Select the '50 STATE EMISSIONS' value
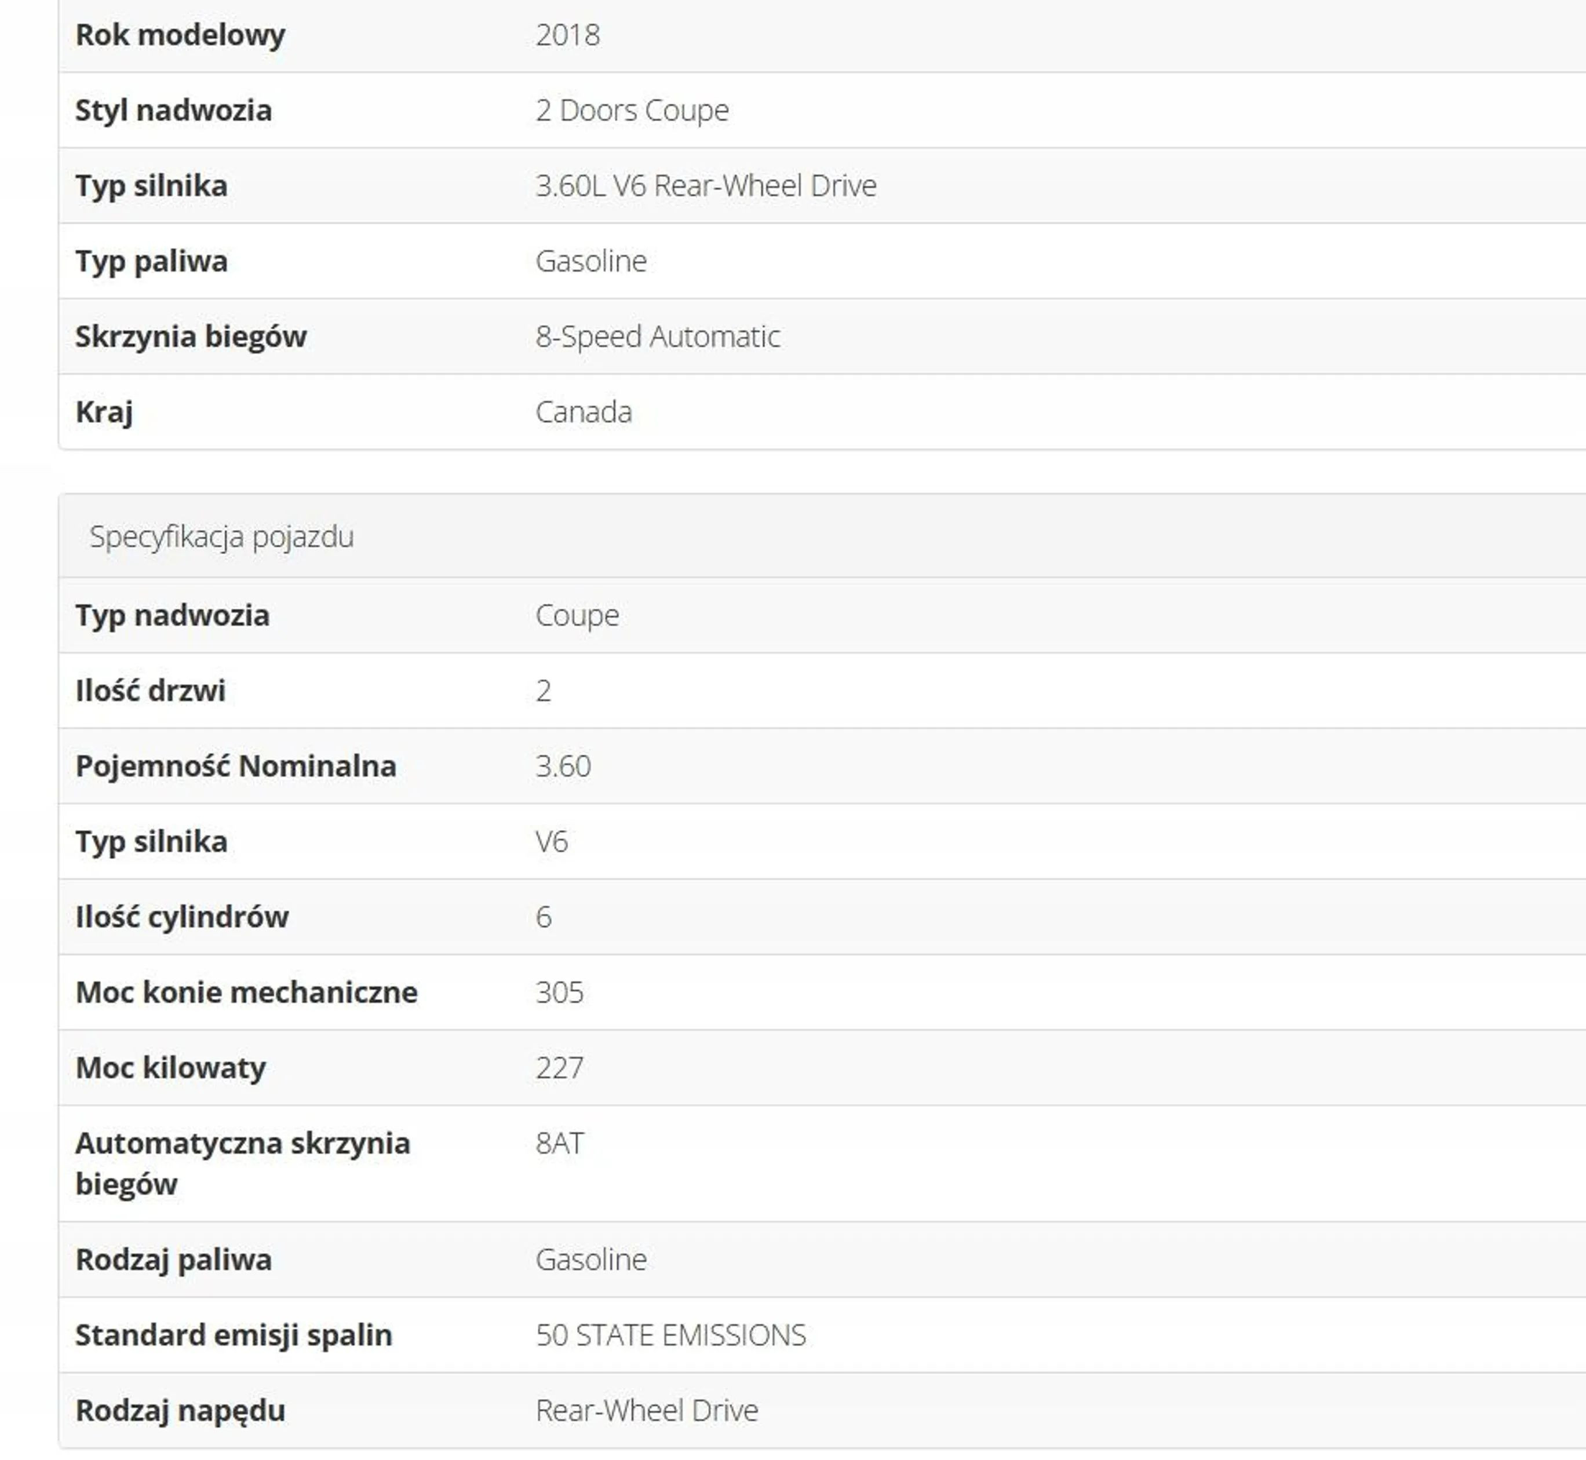Screen dimensions: 1586x1460 pyautogui.click(x=670, y=1334)
